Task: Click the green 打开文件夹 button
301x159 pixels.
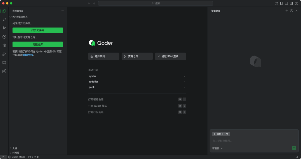Action: click(38, 30)
